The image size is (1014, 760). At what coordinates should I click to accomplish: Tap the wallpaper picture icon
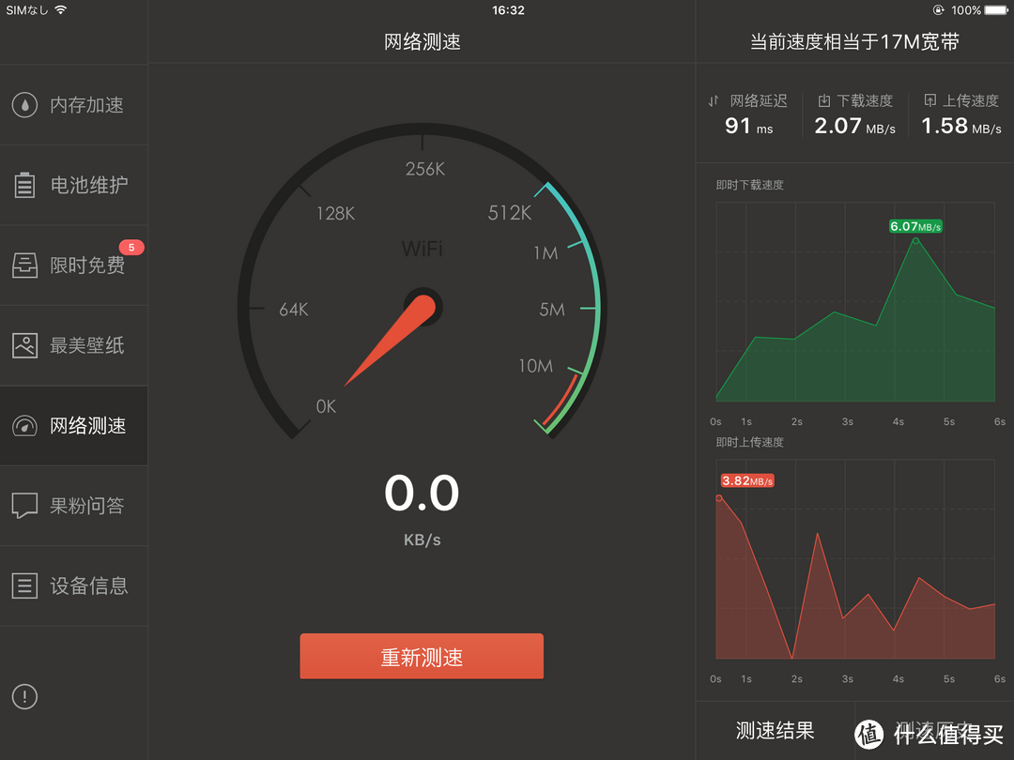[24, 345]
